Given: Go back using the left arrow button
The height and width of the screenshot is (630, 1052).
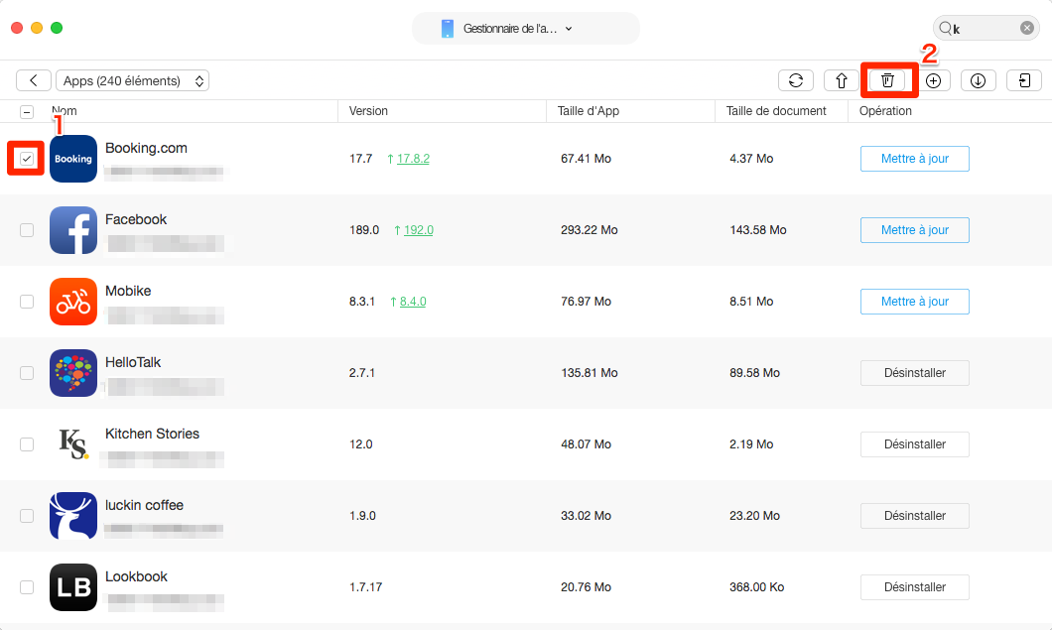Looking at the screenshot, I should click(x=34, y=81).
